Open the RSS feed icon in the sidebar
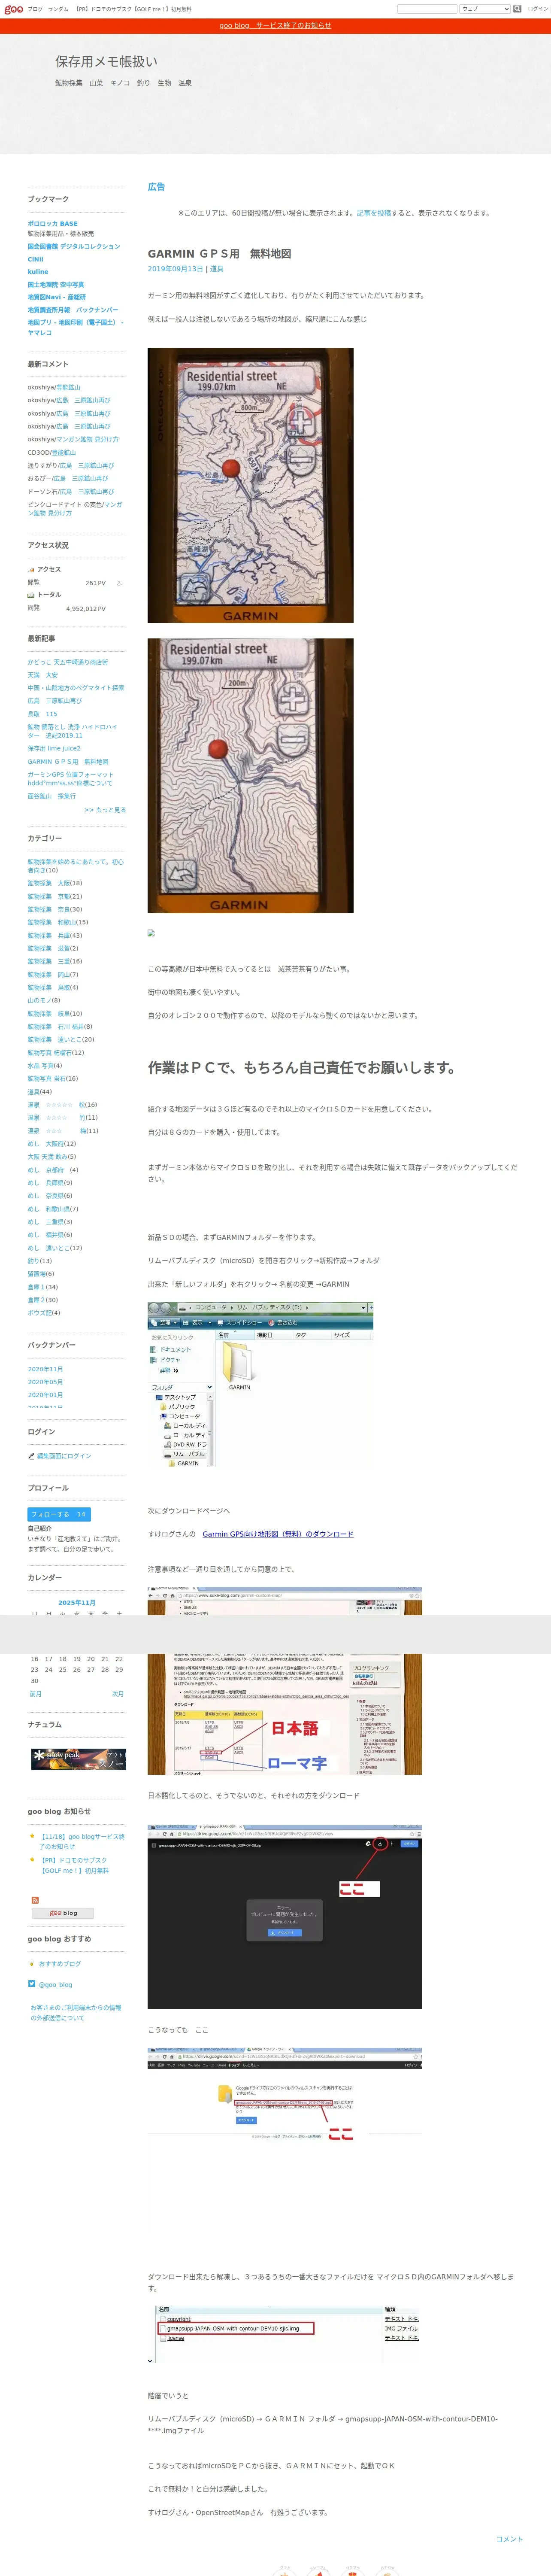551x2576 pixels. coord(35,1899)
